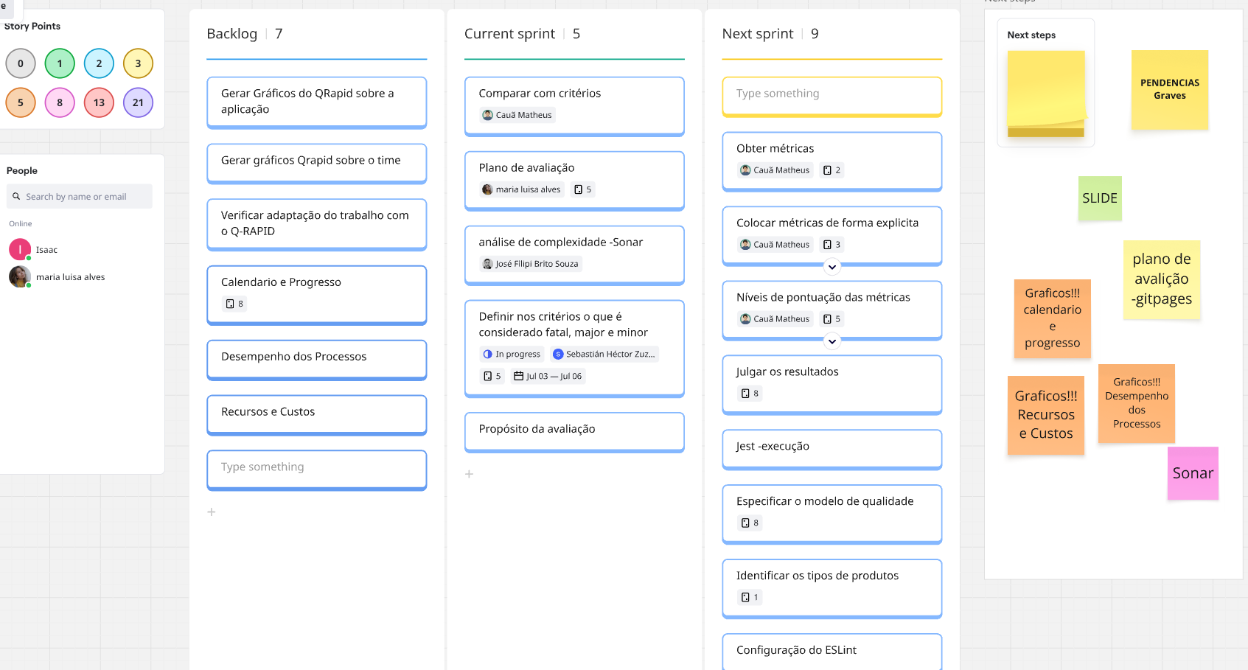Select the 2 story point circle
The width and height of the screenshot is (1248, 670).
(99, 63)
